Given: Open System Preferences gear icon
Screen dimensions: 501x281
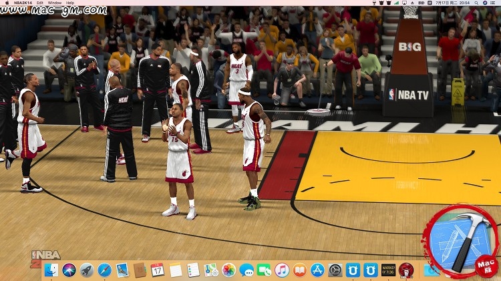Looking at the screenshot, I should pyautogui.click(x=335, y=270).
